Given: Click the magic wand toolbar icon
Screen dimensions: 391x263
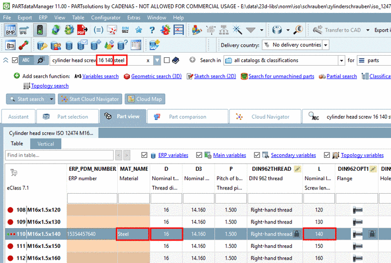Looking at the screenshot, I should click(x=237, y=30).
